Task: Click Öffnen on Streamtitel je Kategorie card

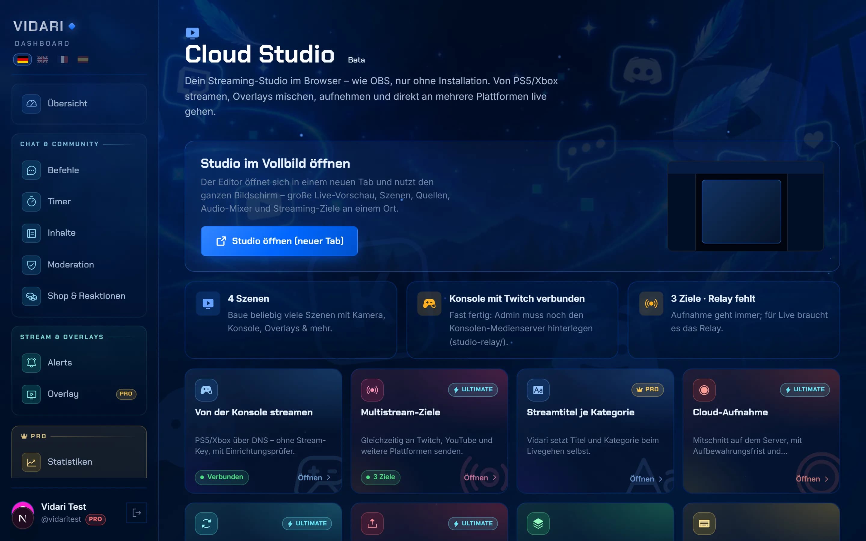Action: pos(646,479)
